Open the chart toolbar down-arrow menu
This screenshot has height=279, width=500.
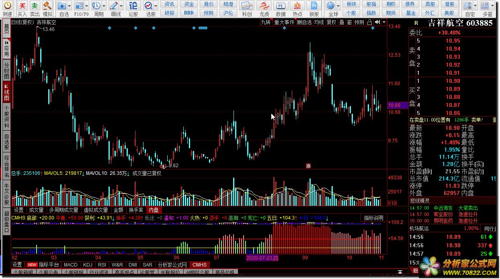point(384,23)
